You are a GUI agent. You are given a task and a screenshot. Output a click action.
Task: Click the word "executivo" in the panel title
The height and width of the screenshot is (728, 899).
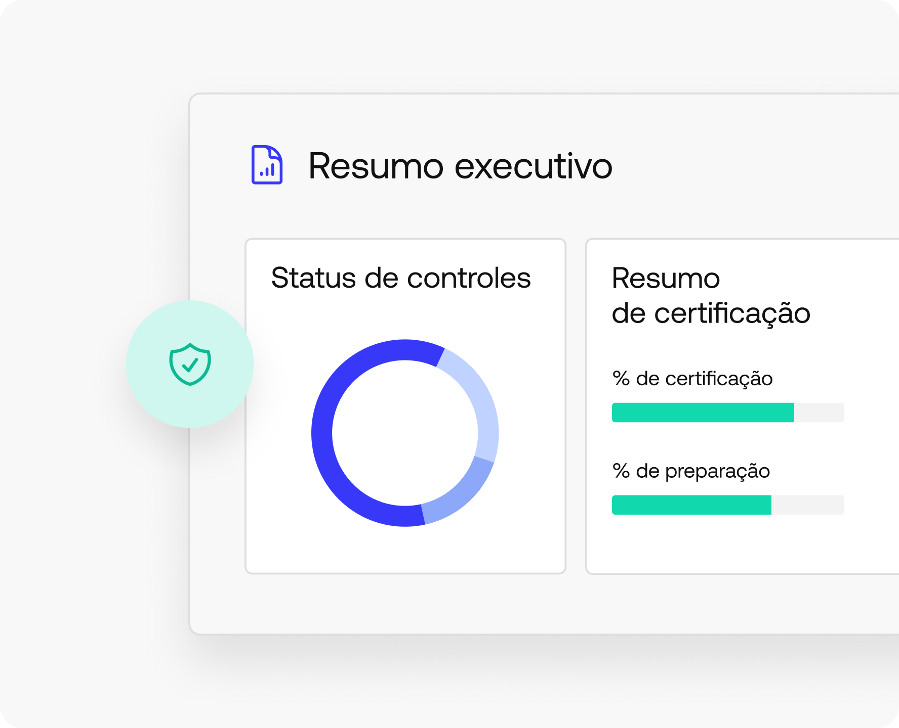tap(533, 166)
